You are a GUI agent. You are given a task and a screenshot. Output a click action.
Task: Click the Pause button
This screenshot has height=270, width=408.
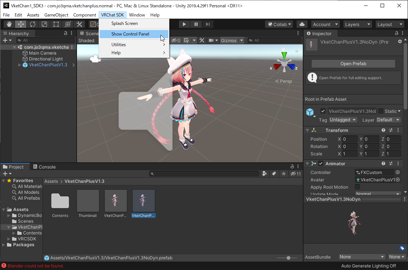196,24
